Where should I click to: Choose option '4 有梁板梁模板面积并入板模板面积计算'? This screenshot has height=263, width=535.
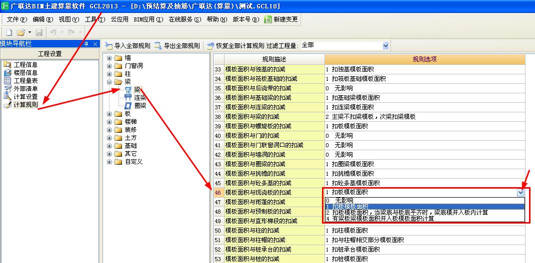pyautogui.click(x=425, y=219)
